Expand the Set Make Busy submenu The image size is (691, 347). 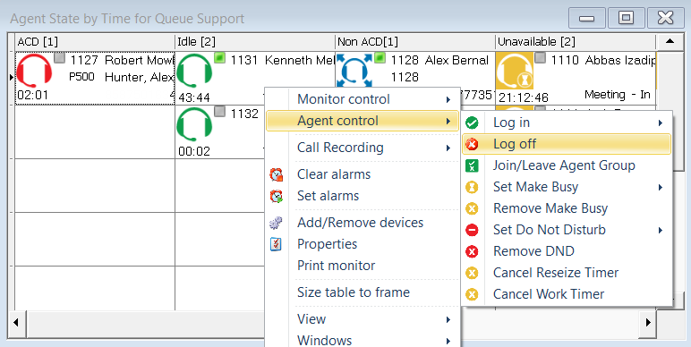click(x=567, y=187)
